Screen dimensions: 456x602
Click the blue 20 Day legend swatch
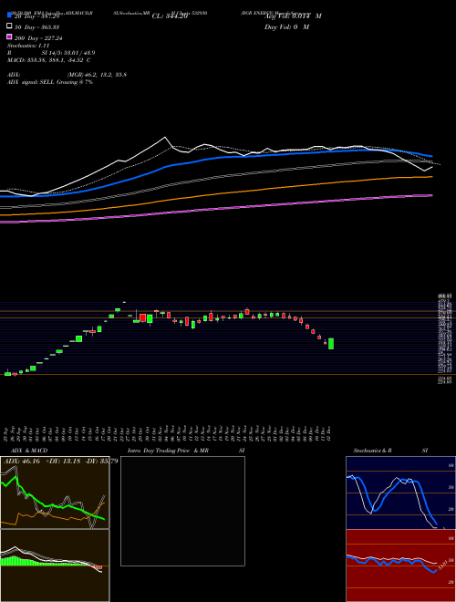tap(9, 15)
